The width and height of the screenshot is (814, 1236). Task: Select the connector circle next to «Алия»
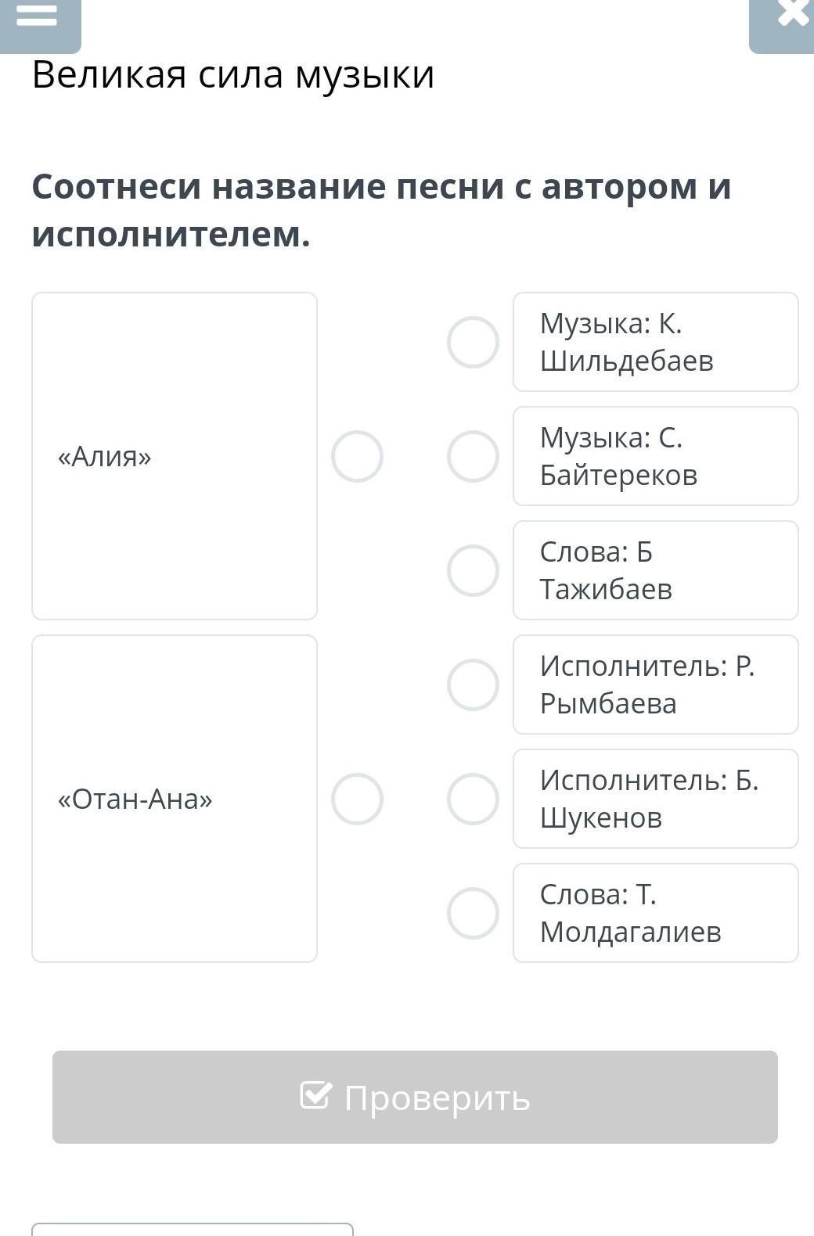pyautogui.click(x=357, y=456)
